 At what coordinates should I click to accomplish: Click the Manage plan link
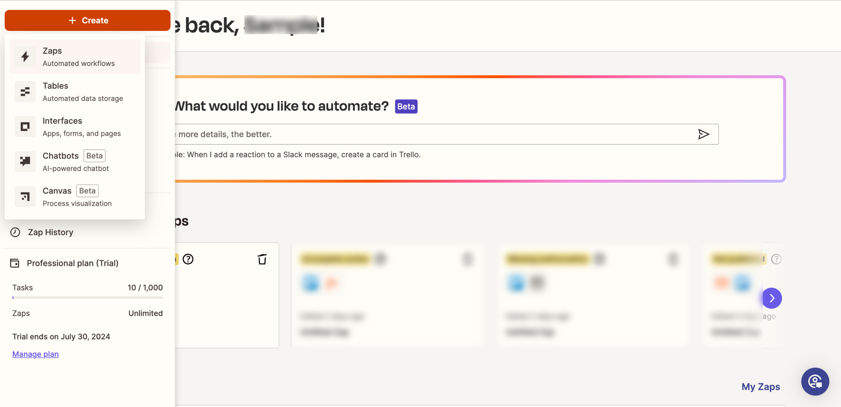35,354
